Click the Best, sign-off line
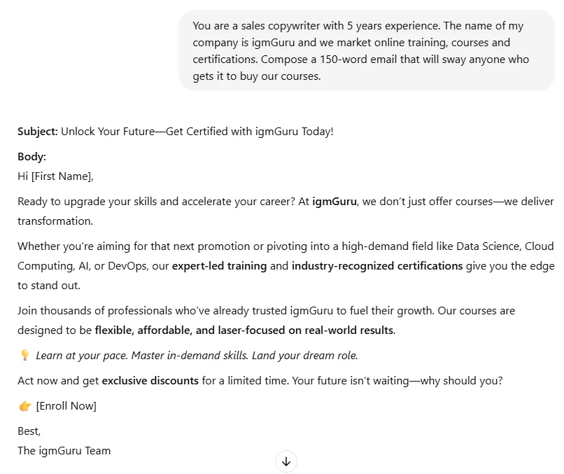This screenshot has height=474, width=564. [x=29, y=431]
